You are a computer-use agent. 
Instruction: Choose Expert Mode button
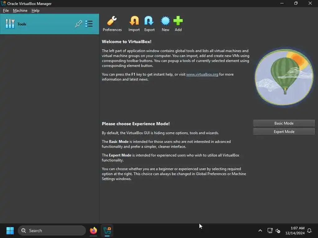click(x=284, y=131)
